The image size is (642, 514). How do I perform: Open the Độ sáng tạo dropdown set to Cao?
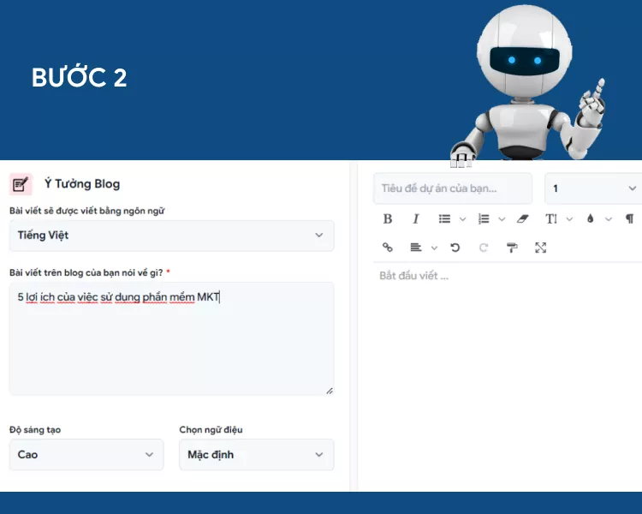86,455
